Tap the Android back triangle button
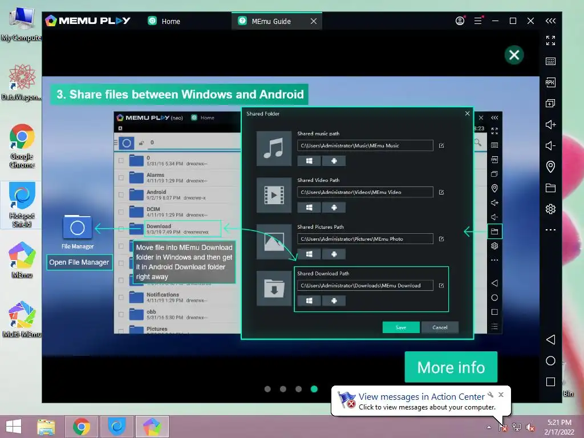Viewport: 584px width, 438px height. (550, 339)
